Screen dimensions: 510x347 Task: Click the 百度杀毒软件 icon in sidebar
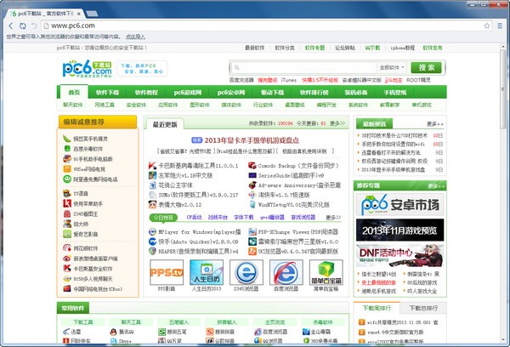tap(67, 149)
